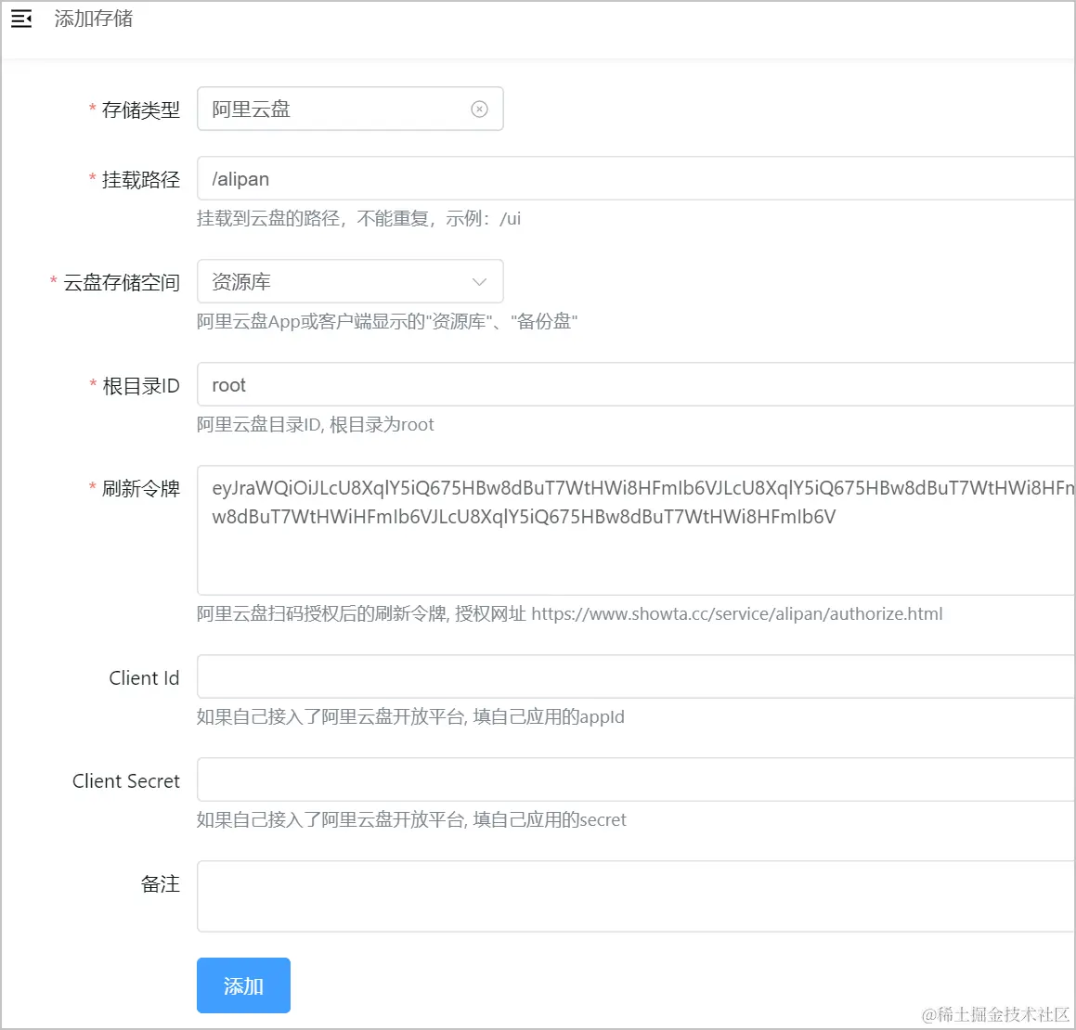Click the showta.cc authorize URL text

737,613
